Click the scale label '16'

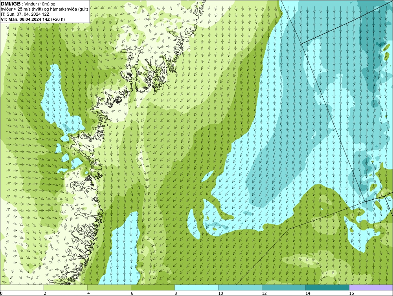351,293
